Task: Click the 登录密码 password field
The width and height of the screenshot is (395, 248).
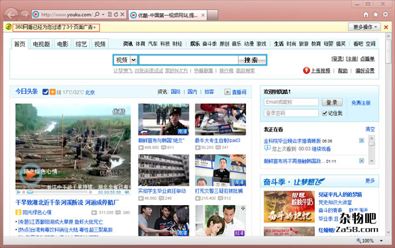Action: coord(291,113)
